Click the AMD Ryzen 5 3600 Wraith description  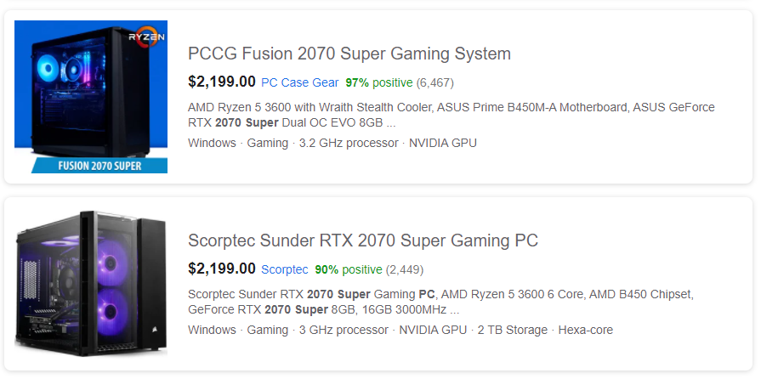[x=451, y=115]
